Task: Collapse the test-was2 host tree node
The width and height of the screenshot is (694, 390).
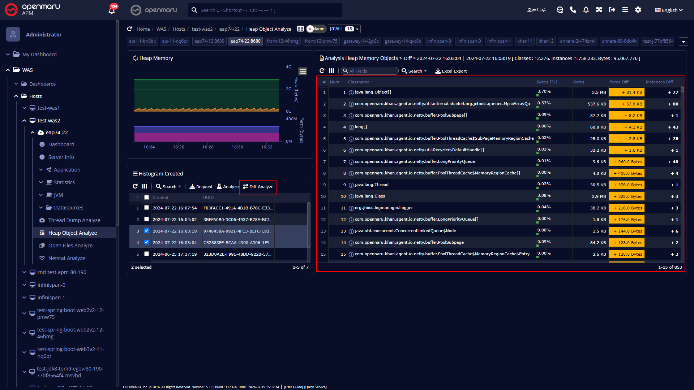Action: [x=24, y=121]
